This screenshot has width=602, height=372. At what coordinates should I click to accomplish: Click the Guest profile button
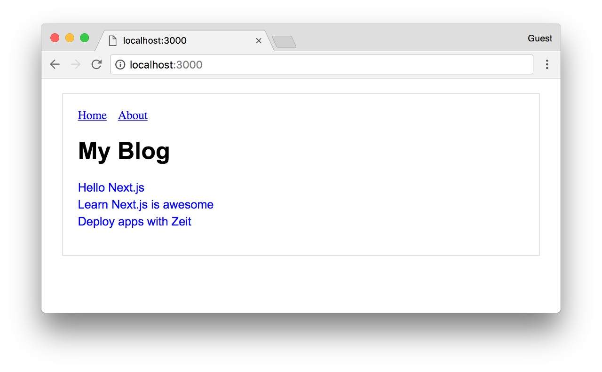[x=540, y=39]
